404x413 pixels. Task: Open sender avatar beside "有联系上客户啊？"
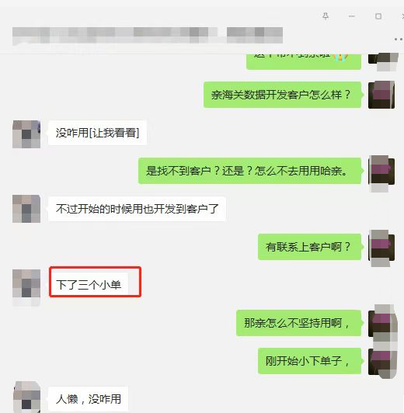coord(381,248)
